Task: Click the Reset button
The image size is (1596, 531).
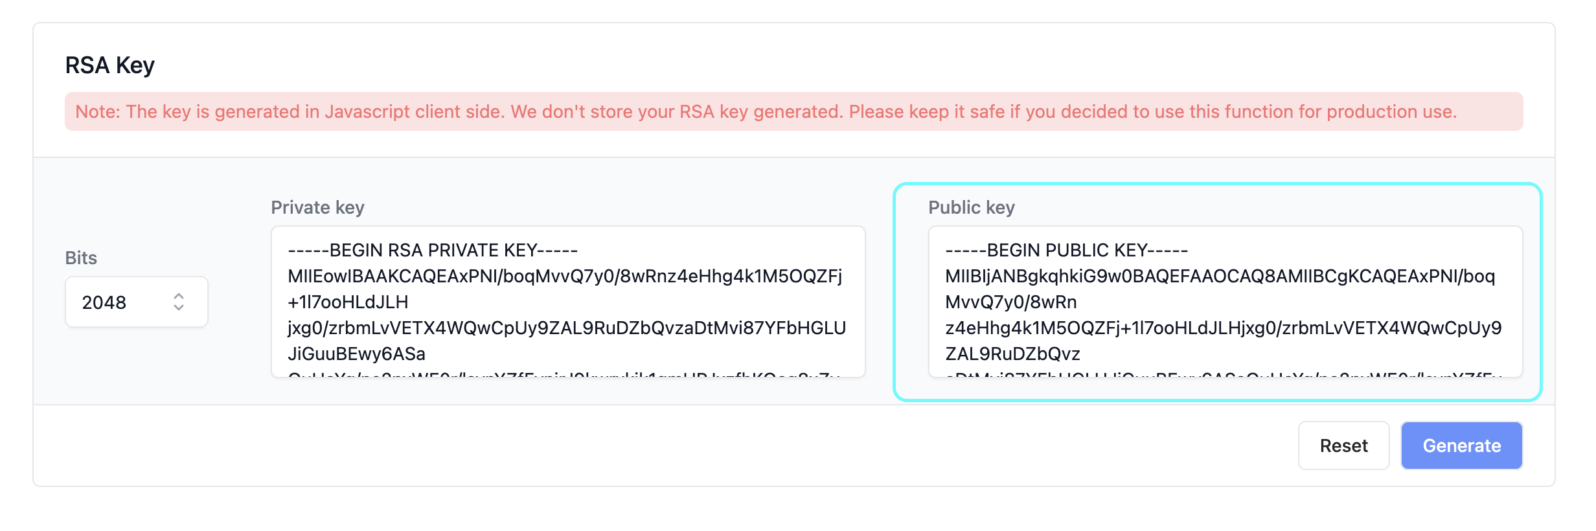Action: pyautogui.click(x=1343, y=446)
